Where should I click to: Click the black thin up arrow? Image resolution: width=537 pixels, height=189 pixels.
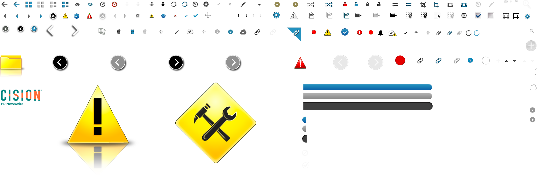(238, 16)
